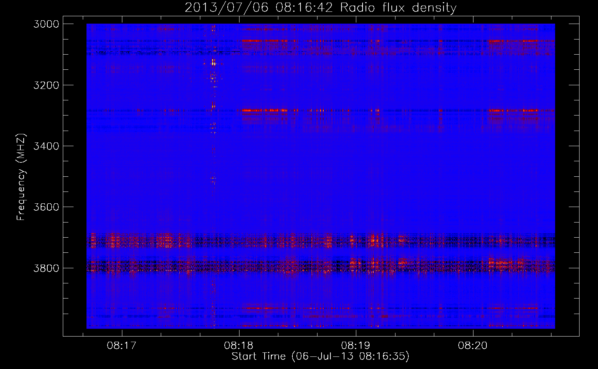Screen dimensions: 598x369
Task: Click the 3400 frequency tick label
Action: pyautogui.click(x=46, y=146)
